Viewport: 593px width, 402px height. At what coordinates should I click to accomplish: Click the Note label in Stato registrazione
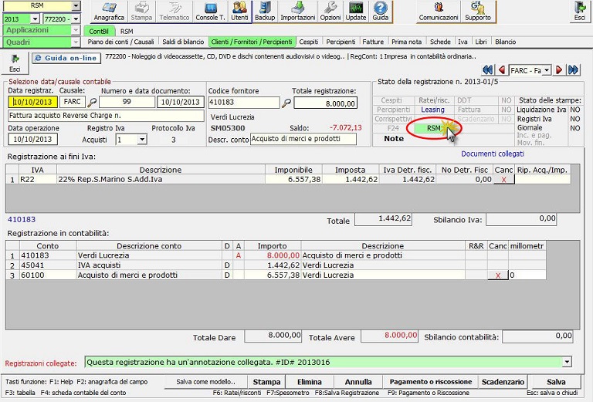pos(394,139)
